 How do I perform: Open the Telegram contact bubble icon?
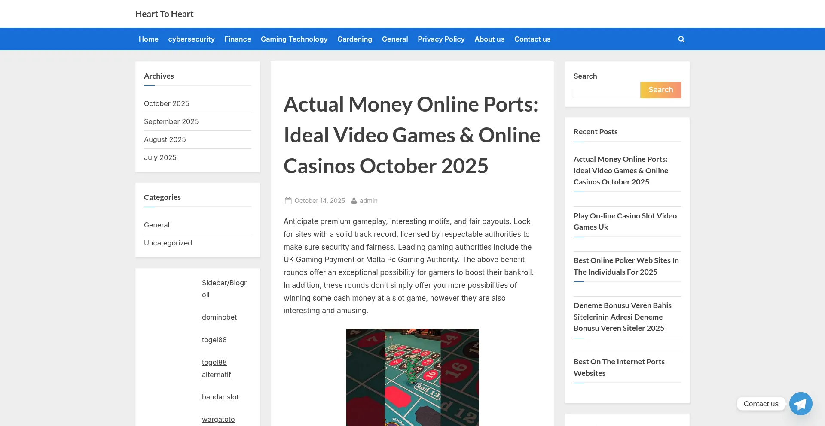pyautogui.click(x=801, y=404)
